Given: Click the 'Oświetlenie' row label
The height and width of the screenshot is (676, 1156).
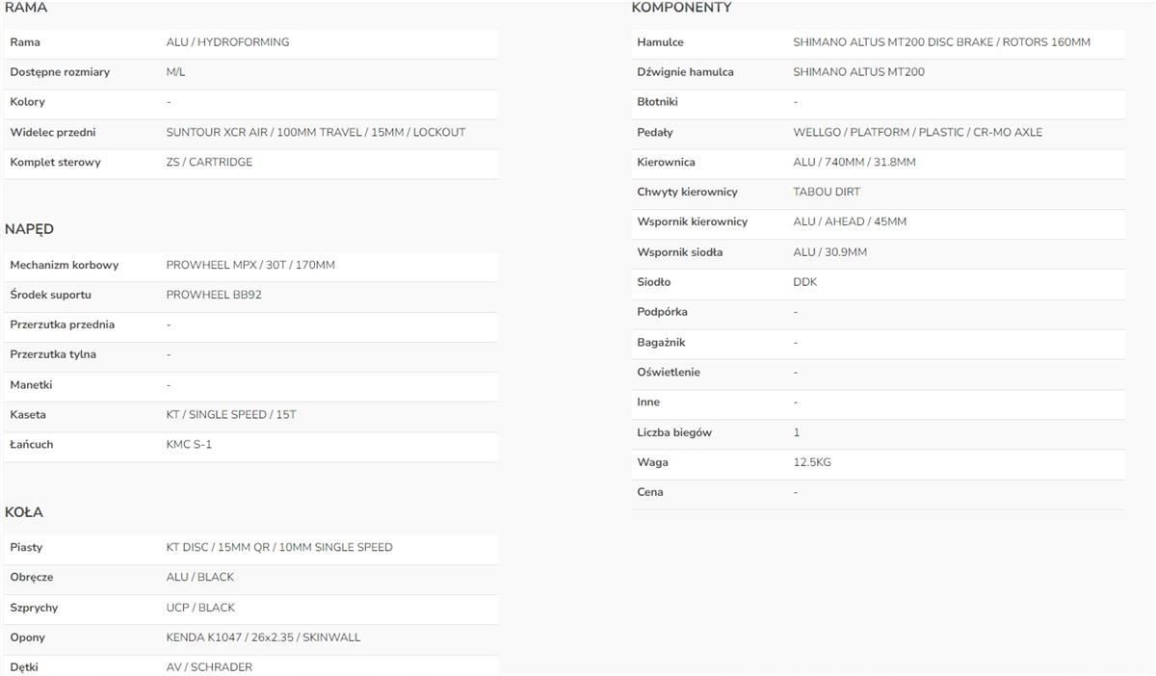Looking at the screenshot, I should click(669, 372).
